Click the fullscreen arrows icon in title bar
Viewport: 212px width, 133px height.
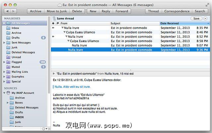[x=207, y=5]
